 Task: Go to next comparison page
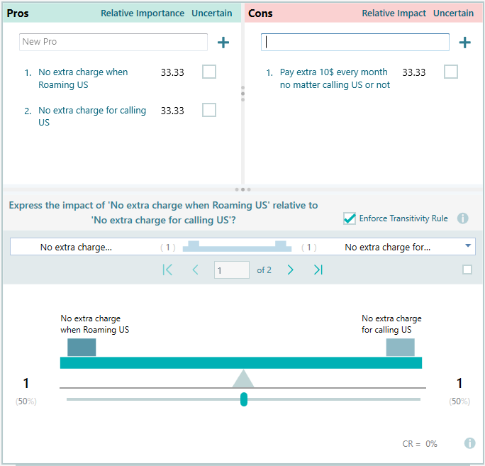pos(291,270)
